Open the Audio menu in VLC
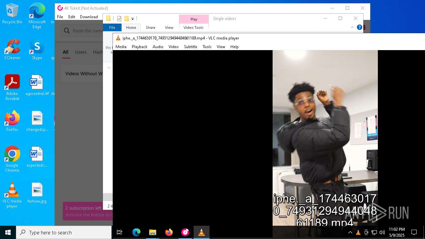425x239 pixels. click(x=158, y=47)
